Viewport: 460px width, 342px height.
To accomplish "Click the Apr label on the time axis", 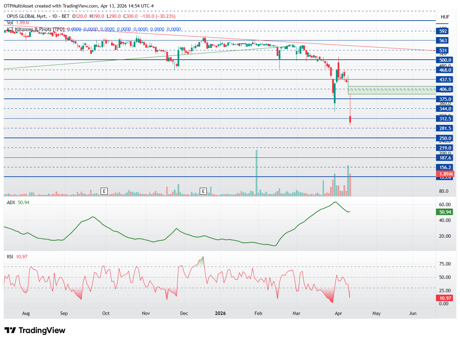I will [x=338, y=313].
